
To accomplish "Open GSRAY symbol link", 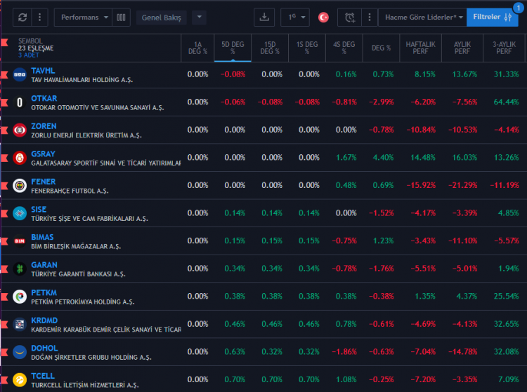I will [43, 154].
